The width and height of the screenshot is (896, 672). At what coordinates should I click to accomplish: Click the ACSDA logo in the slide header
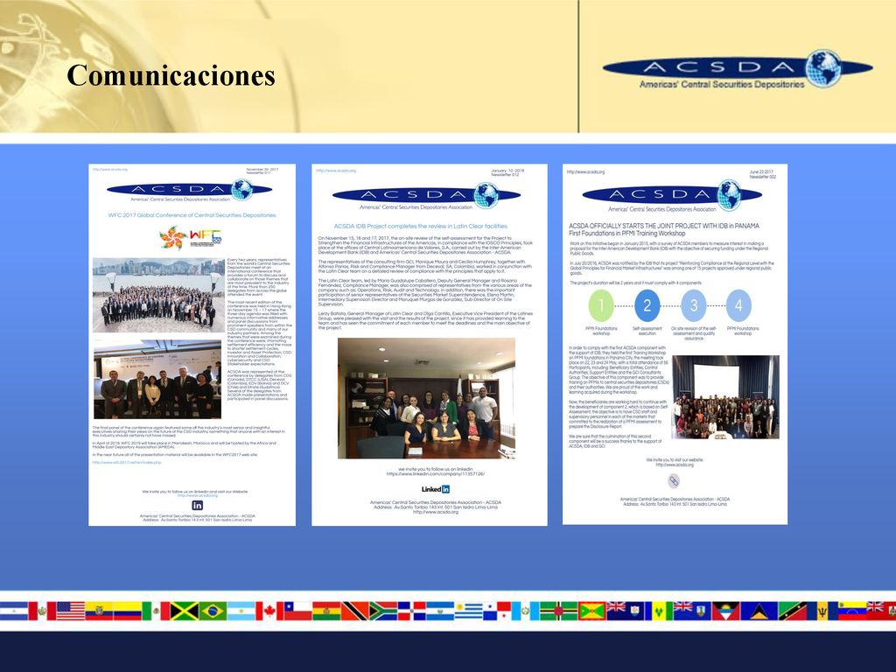tap(737, 68)
